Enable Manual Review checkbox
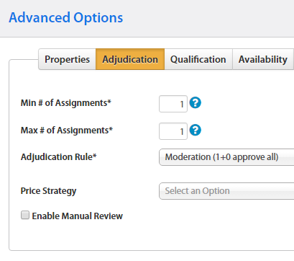The image size is (294, 261). (25, 215)
